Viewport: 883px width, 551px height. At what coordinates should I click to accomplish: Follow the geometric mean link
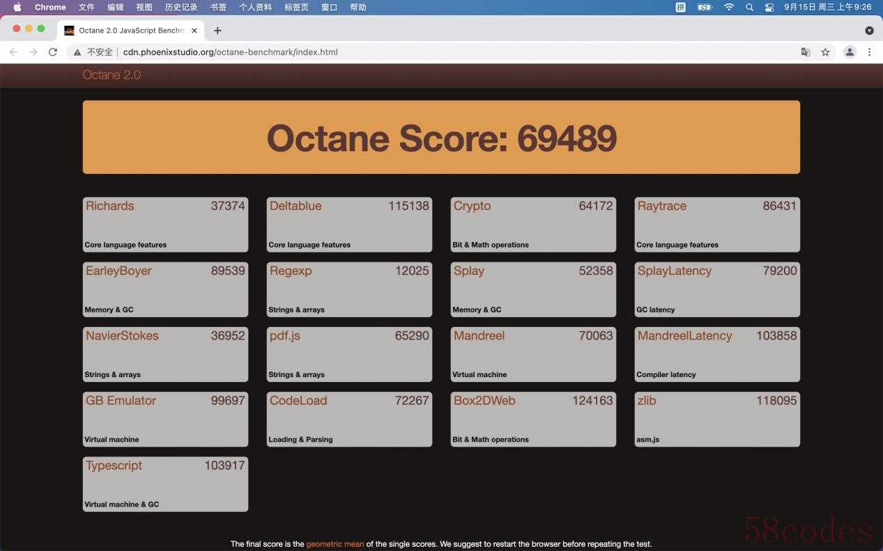pos(335,544)
